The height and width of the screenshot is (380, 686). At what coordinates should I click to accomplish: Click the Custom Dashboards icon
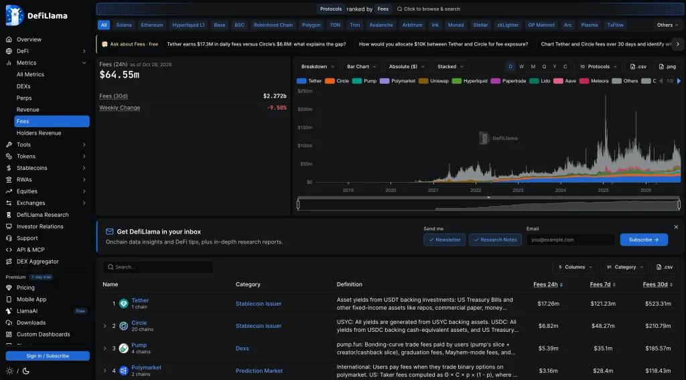9,335
